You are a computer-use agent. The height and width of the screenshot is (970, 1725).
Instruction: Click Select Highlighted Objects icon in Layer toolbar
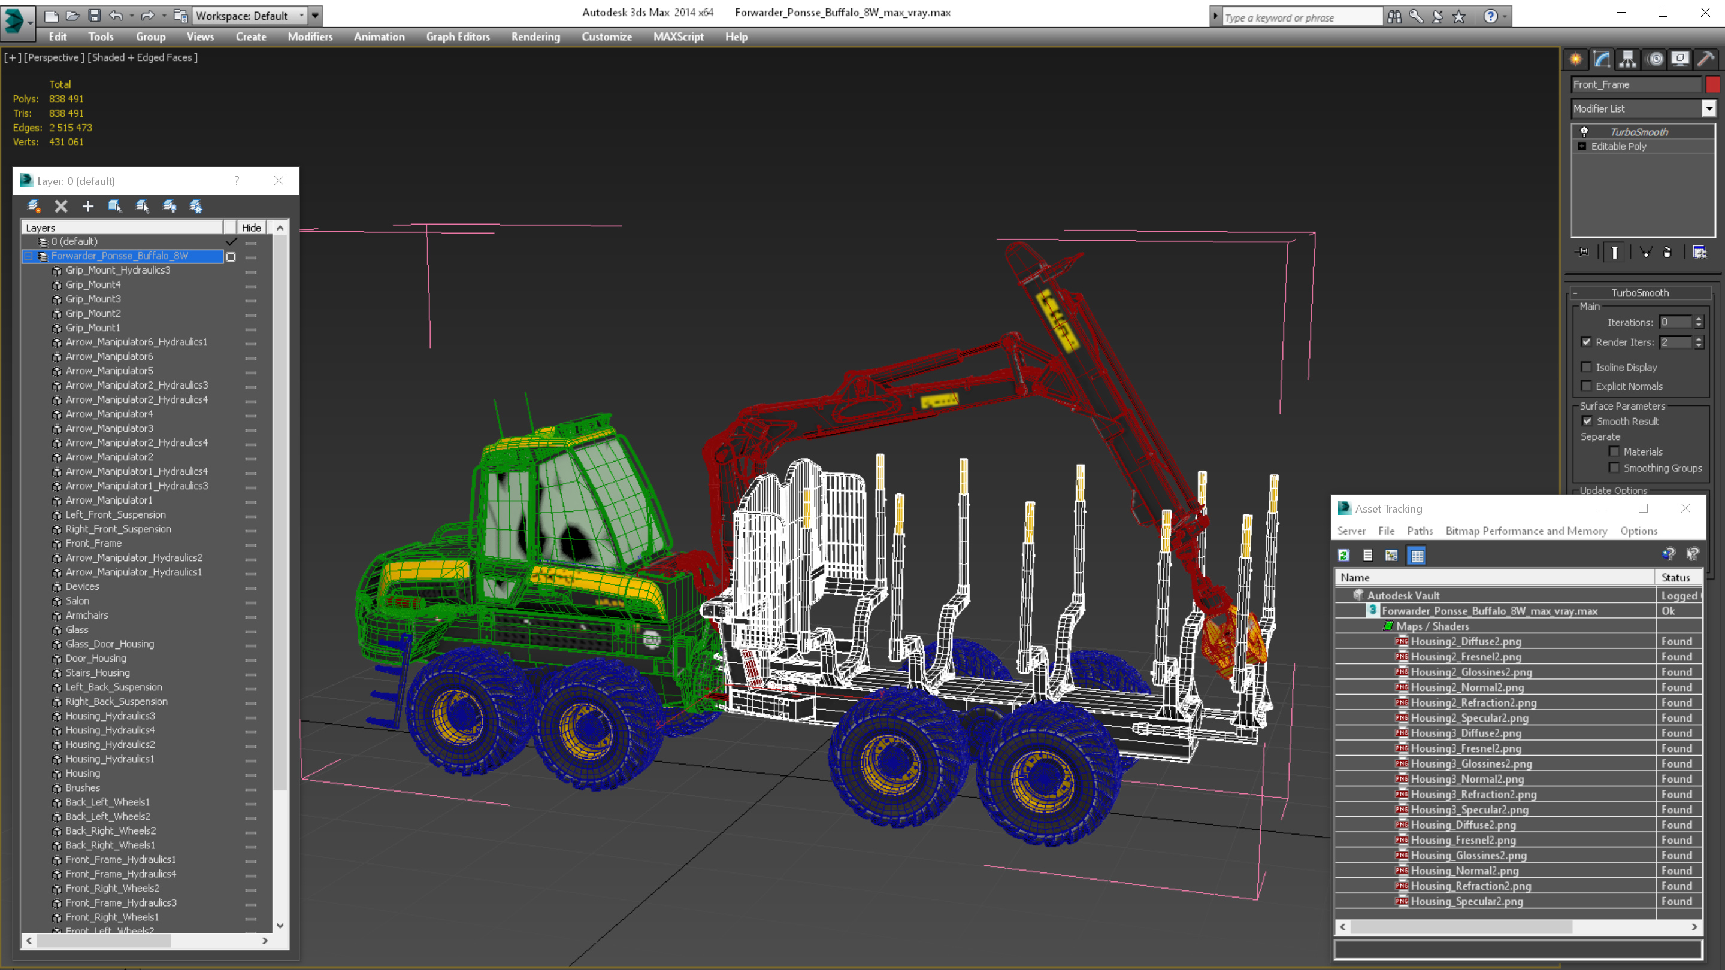(114, 206)
